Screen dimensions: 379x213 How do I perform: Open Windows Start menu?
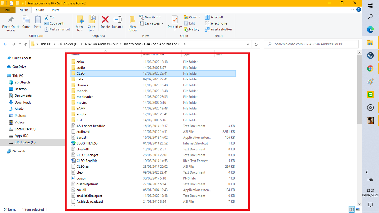(x=370, y=5)
